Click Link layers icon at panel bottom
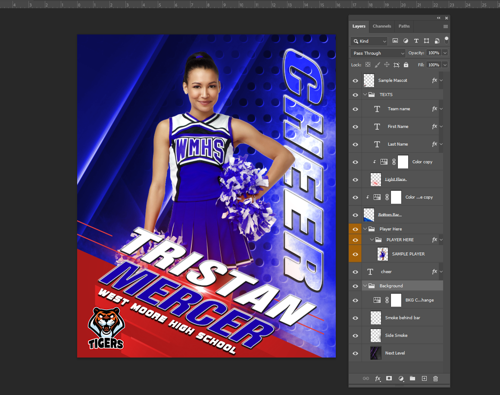 [366, 379]
